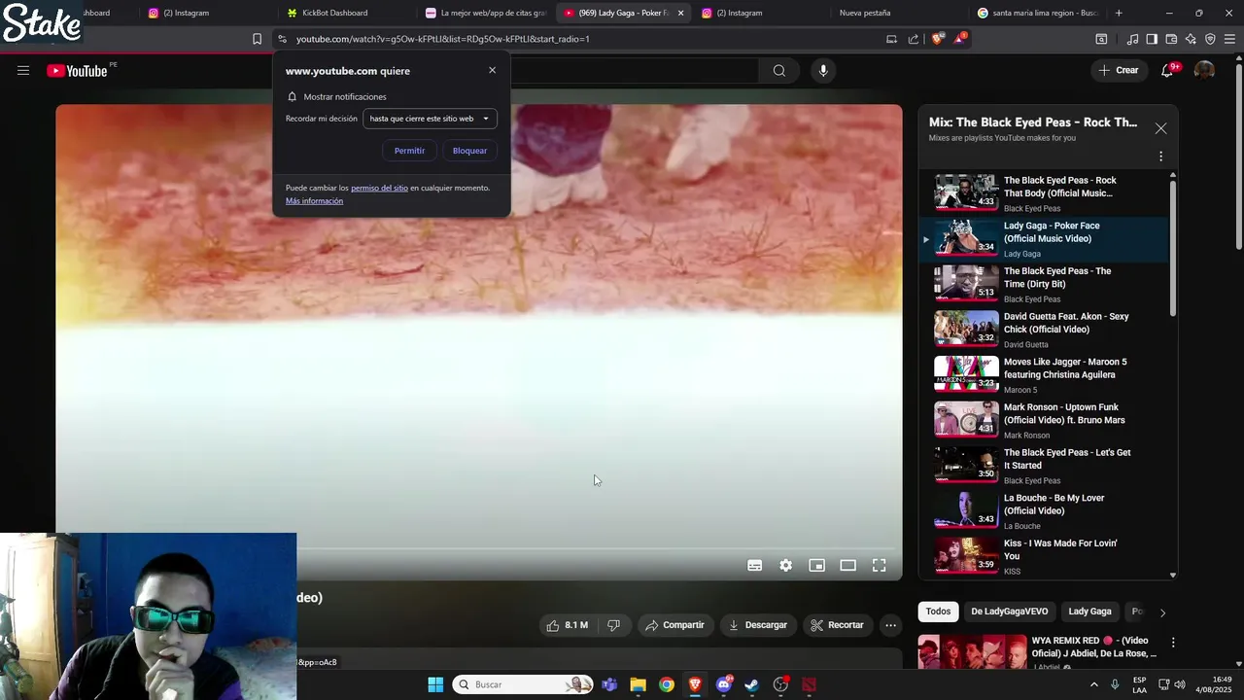Open Brave Leo AI sparkle icon
The image size is (1244, 700).
click(1191, 39)
